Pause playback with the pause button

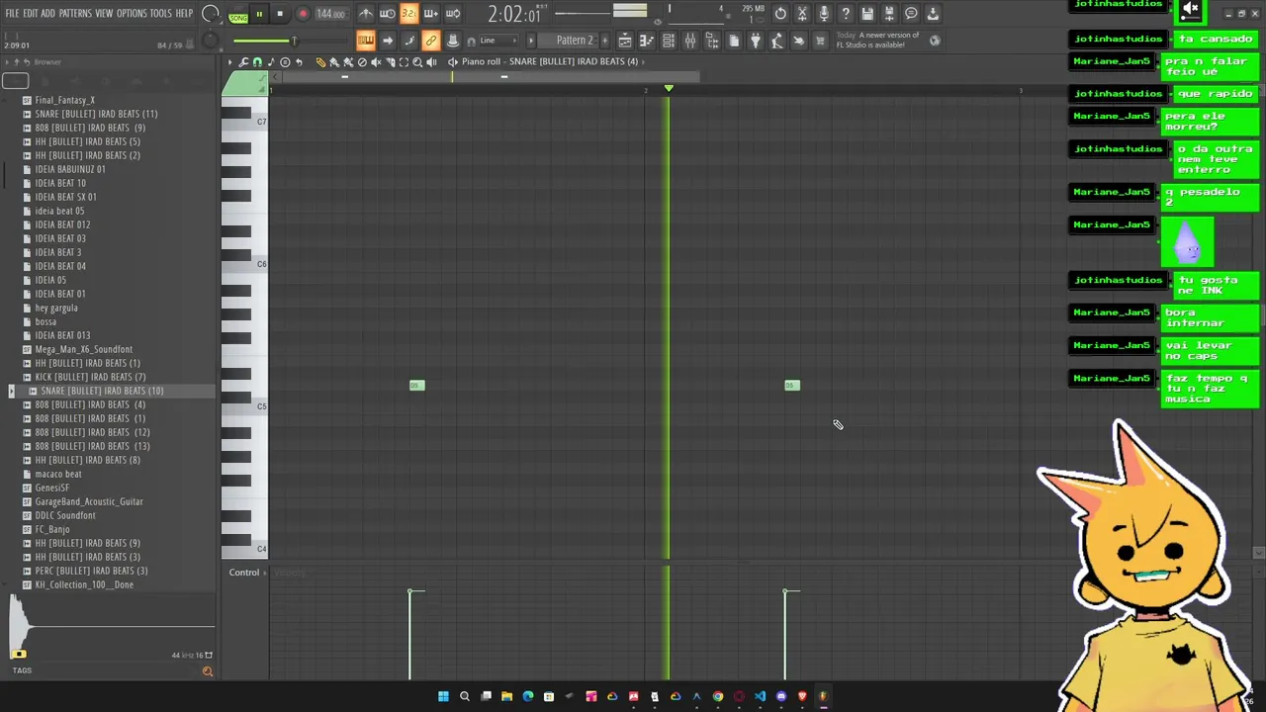(x=259, y=14)
